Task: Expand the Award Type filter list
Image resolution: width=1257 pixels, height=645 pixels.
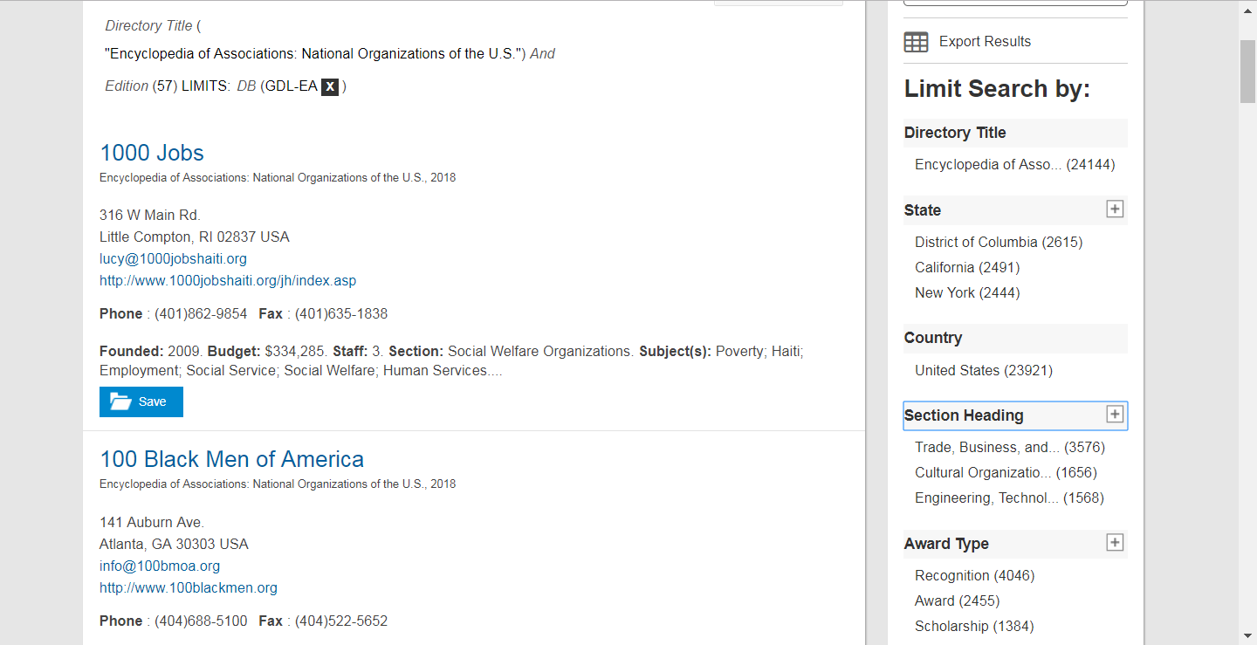Action: pos(1115,543)
